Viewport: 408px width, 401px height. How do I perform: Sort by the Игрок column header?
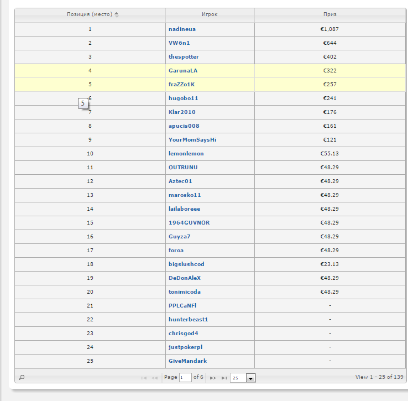coord(210,14)
